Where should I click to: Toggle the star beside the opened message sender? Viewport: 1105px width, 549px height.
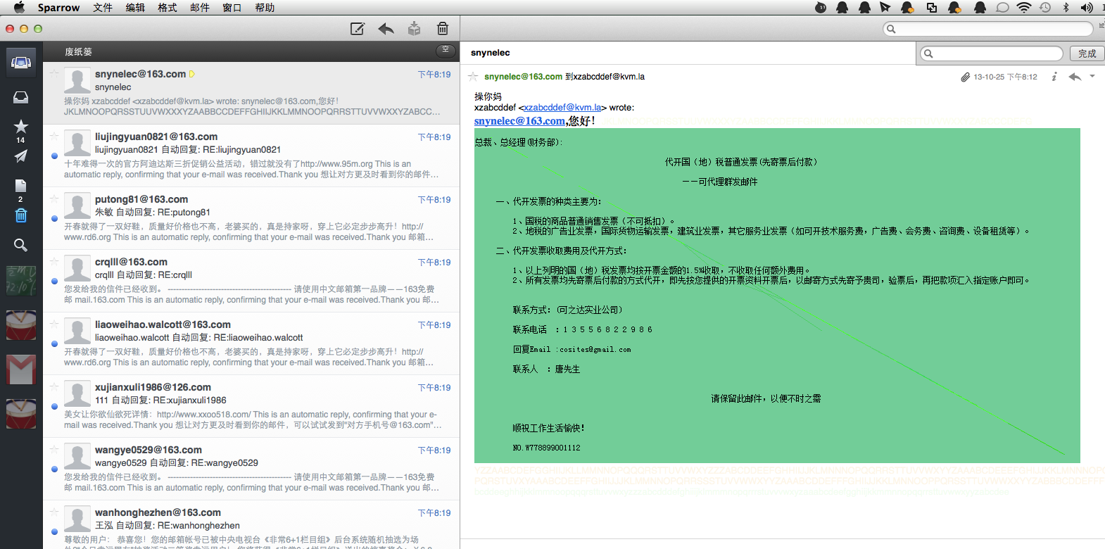(474, 77)
